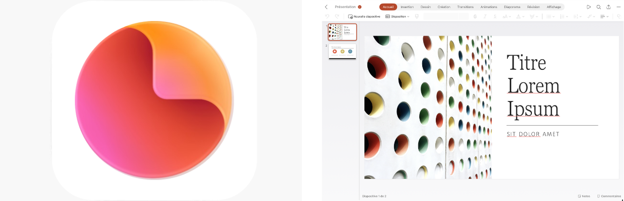Click the share icon in top bar
This screenshot has width=624, height=201.
point(608,7)
